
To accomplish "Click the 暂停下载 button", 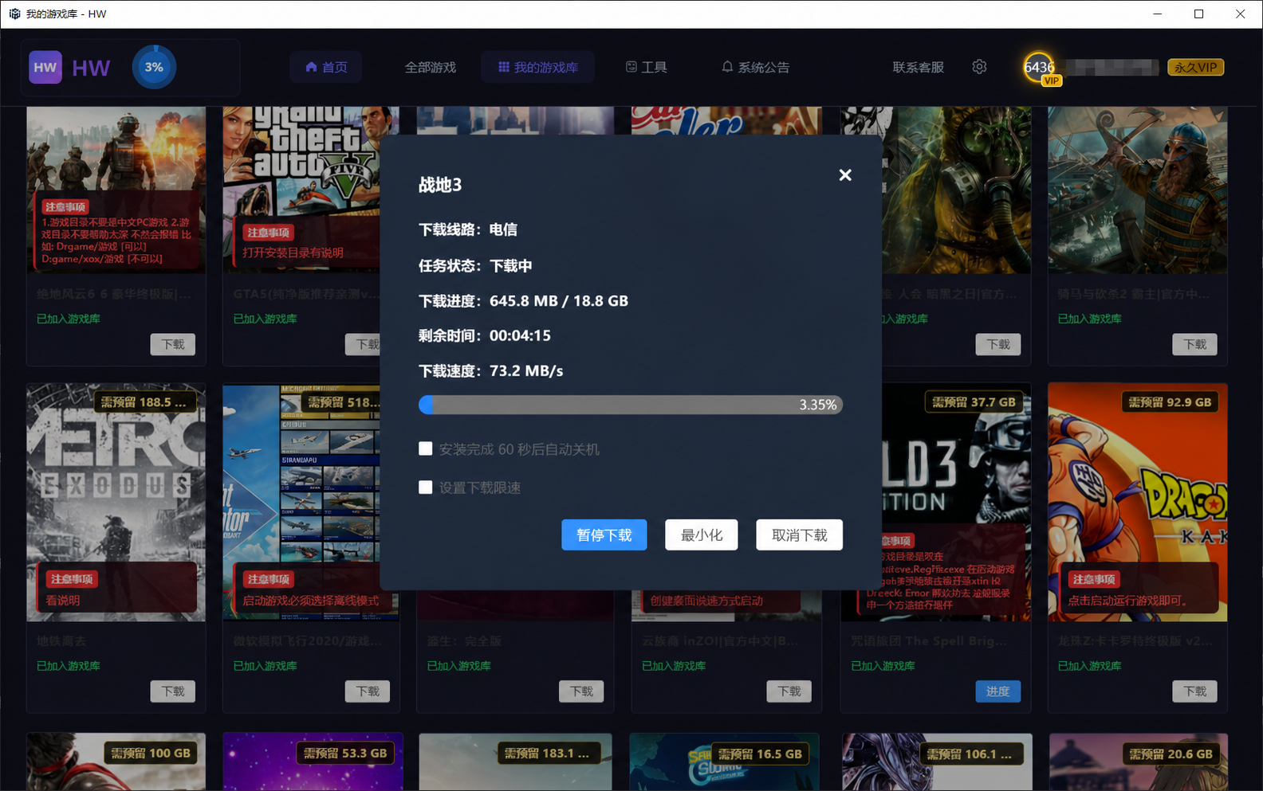I will [x=604, y=535].
